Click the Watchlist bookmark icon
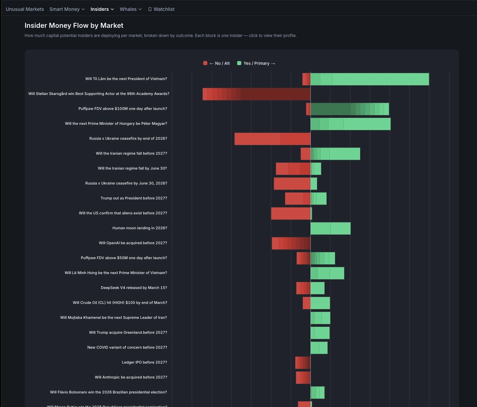Viewport: 477px width, 407px height. click(150, 9)
